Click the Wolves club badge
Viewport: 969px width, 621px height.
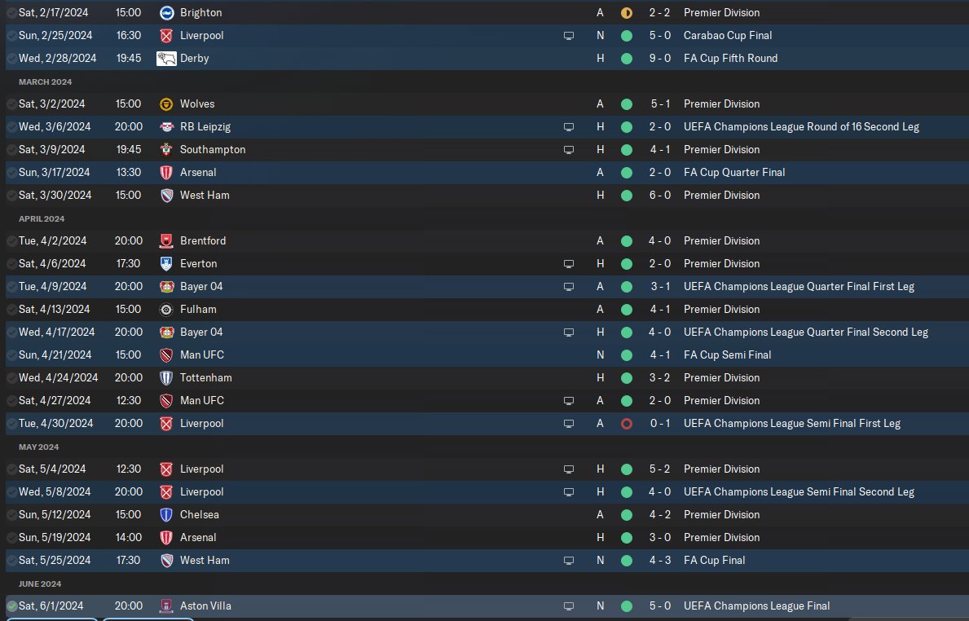coord(166,104)
